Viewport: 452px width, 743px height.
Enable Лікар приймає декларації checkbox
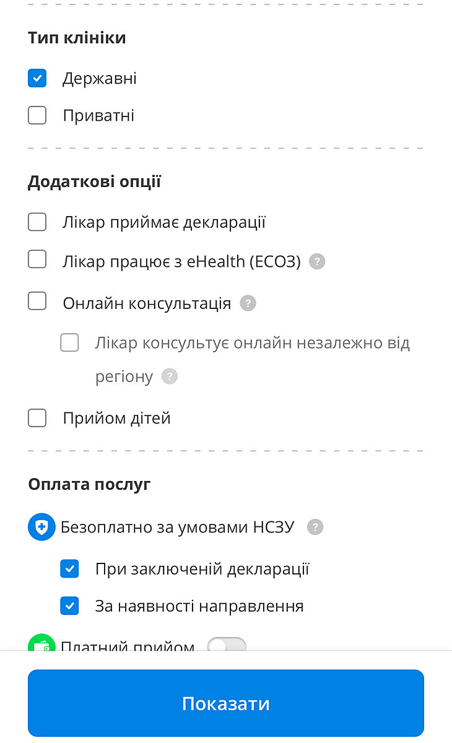point(37,222)
